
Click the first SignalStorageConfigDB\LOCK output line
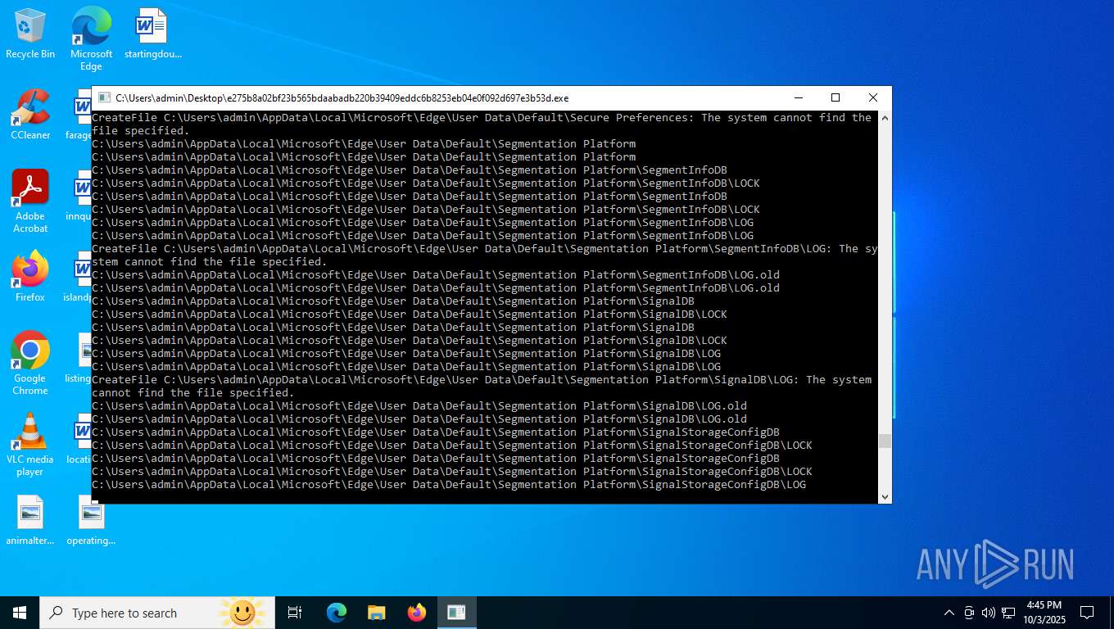452,446
